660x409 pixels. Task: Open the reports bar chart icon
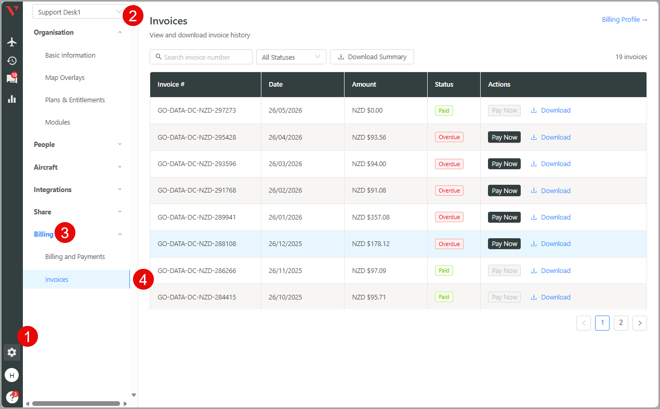pyautogui.click(x=11, y=99)
